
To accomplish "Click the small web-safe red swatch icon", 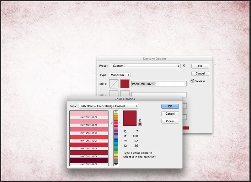I will click(x=140, y=124).
